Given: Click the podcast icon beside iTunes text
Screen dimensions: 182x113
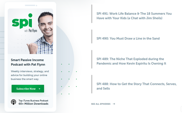Looking at the screenshot, I should [x=13, y=102].
